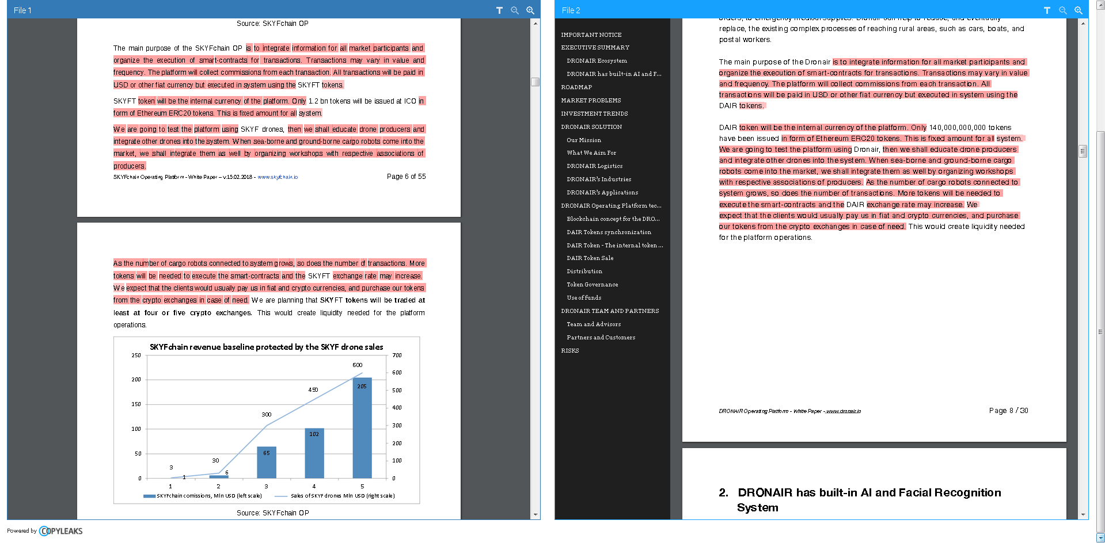Viewport: 1105px width, 543px height.
Task: Open the www.dronair.io footer link
Action: click(844, 411)
